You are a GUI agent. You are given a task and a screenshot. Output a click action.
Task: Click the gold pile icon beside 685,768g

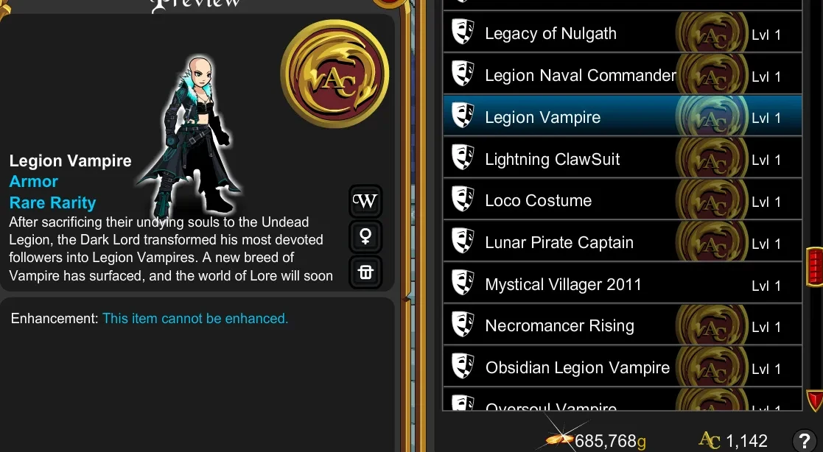[x=561, y=438]
